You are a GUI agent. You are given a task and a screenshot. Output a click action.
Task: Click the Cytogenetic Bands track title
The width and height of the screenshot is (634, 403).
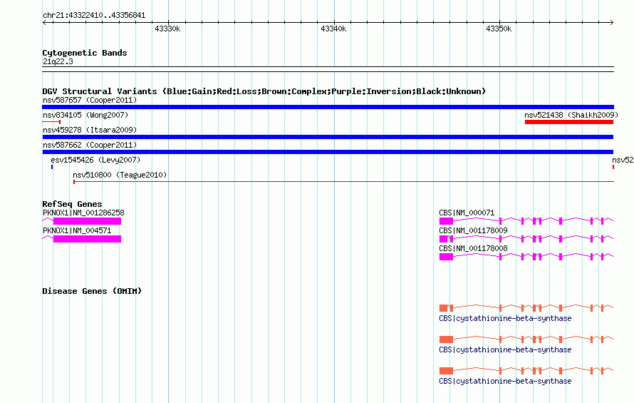click(85, 53)
